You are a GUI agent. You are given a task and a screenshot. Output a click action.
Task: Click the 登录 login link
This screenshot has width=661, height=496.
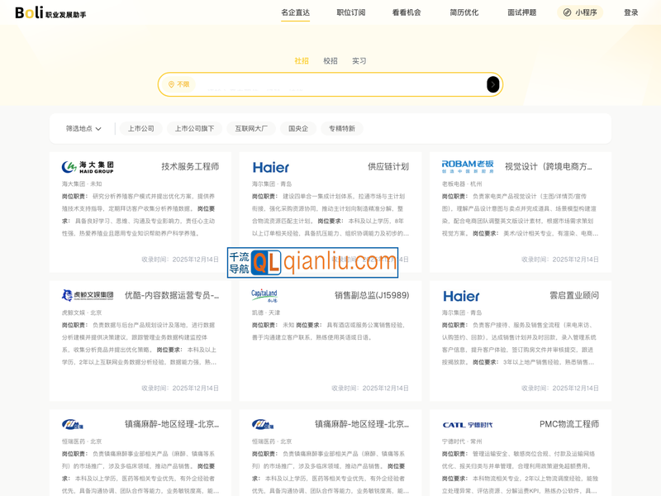click(631, 12)
